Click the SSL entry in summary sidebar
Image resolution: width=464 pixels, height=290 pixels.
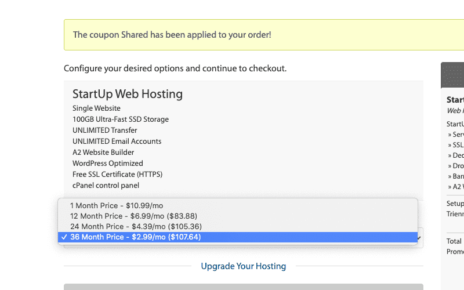pos(456,145)
